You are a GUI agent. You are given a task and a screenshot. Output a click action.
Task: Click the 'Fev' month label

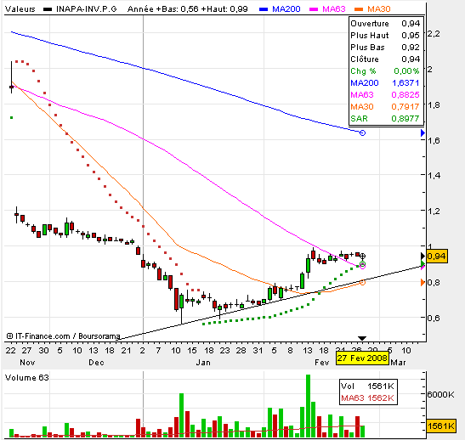coord(322,363)
